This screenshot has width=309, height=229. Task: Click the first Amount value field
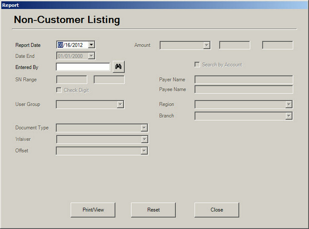[235, 46]
